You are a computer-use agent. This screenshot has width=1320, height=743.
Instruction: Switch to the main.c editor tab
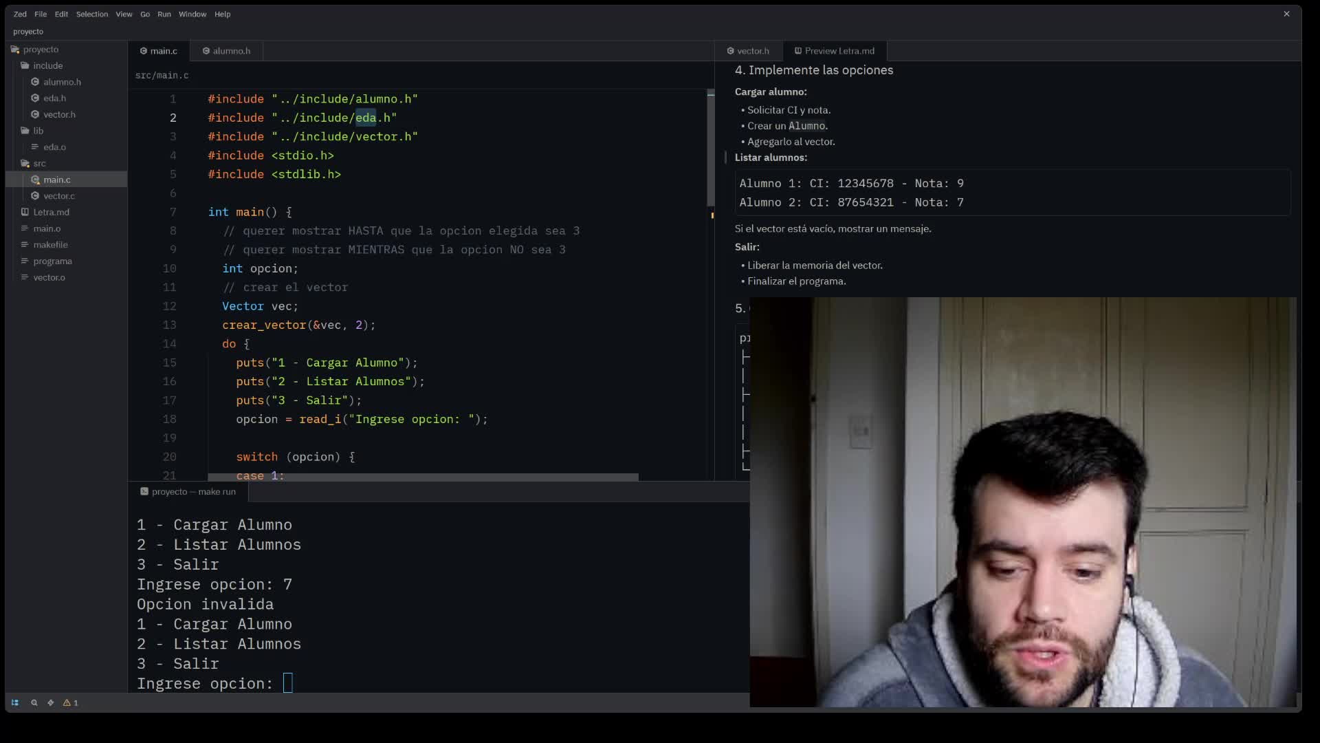[159, 51]
